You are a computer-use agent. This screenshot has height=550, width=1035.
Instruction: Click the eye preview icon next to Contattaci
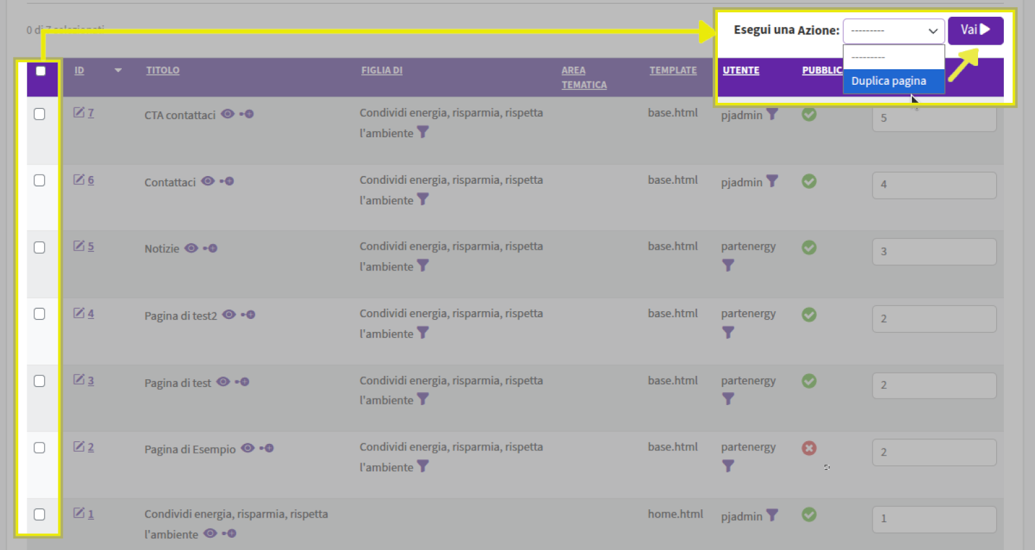coord(208,181)
